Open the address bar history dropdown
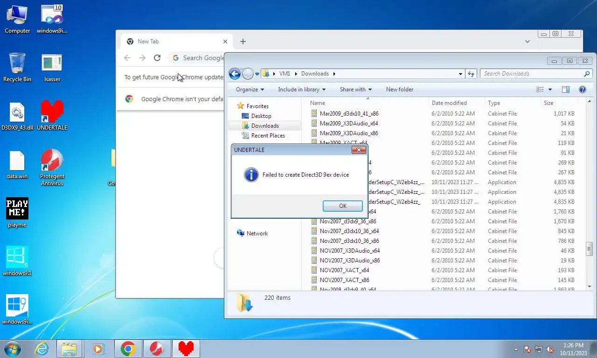The image size is (597, 358). click(460, 74)
